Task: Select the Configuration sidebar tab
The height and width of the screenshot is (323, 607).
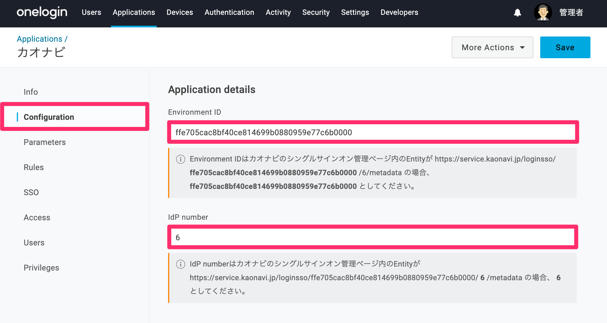Action: pos(49,117)
